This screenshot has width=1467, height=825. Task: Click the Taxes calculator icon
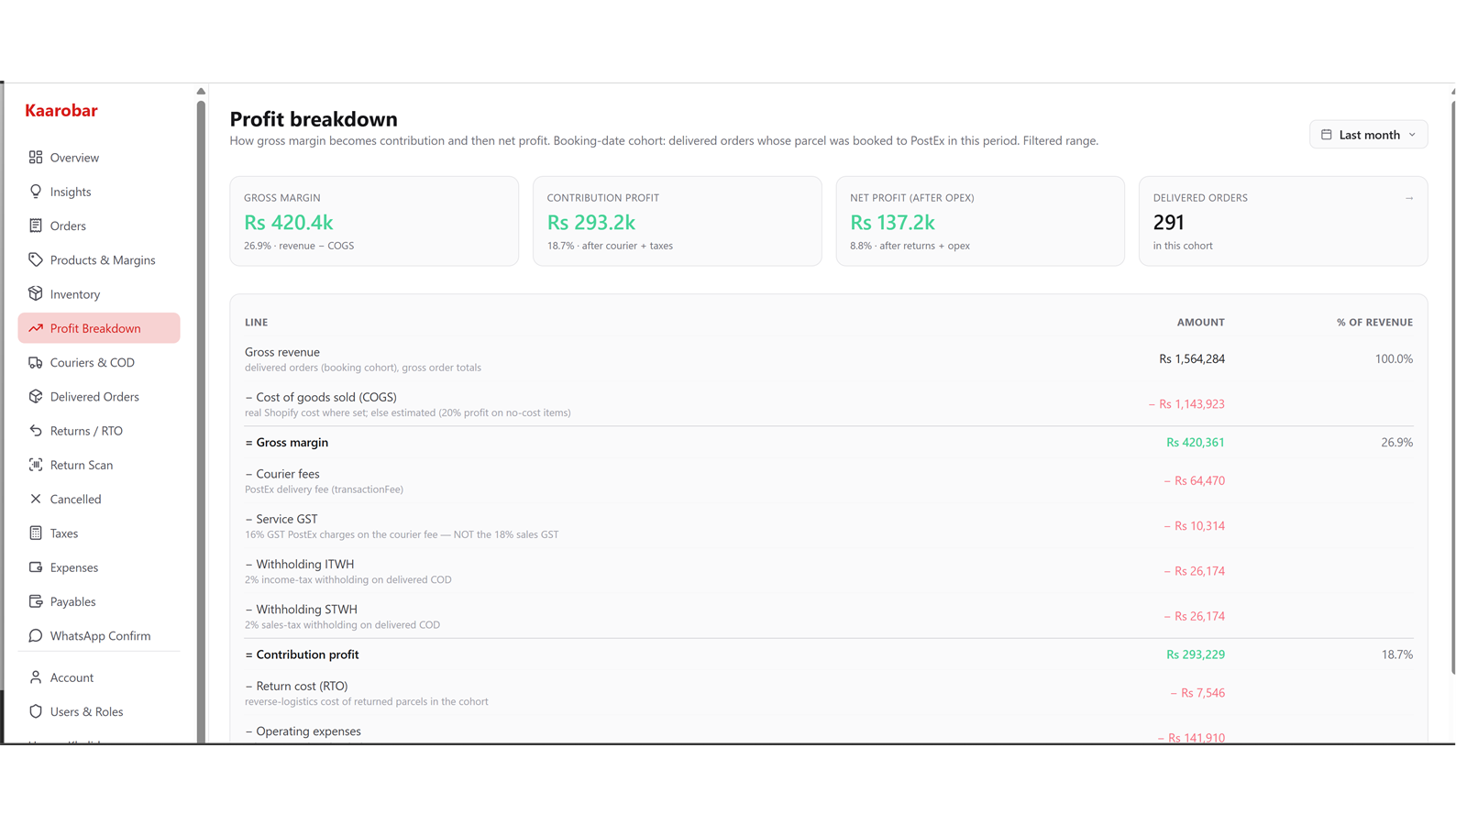36,533
